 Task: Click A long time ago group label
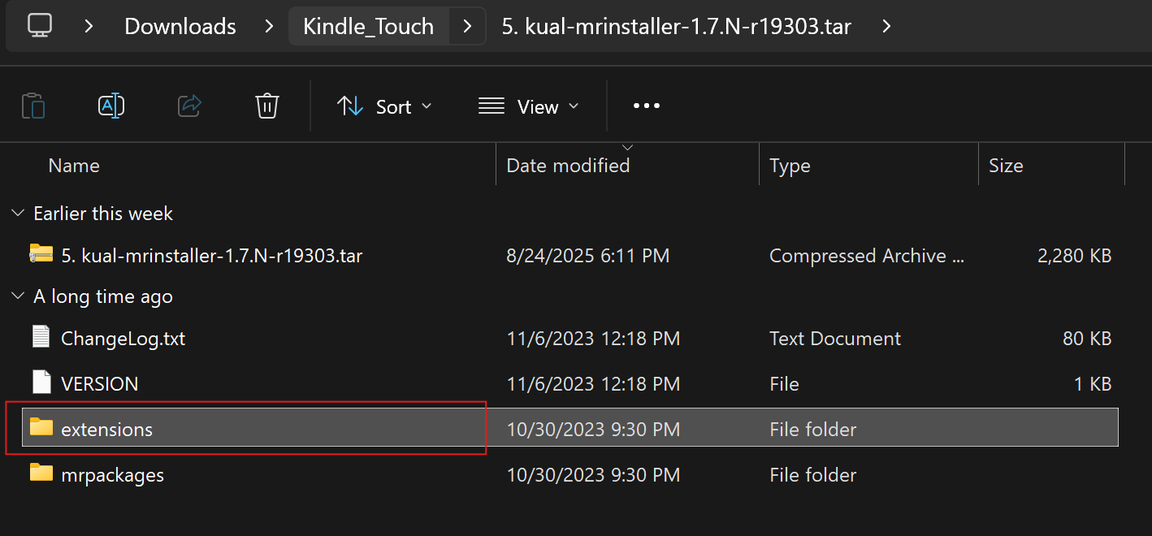(103, 296)
